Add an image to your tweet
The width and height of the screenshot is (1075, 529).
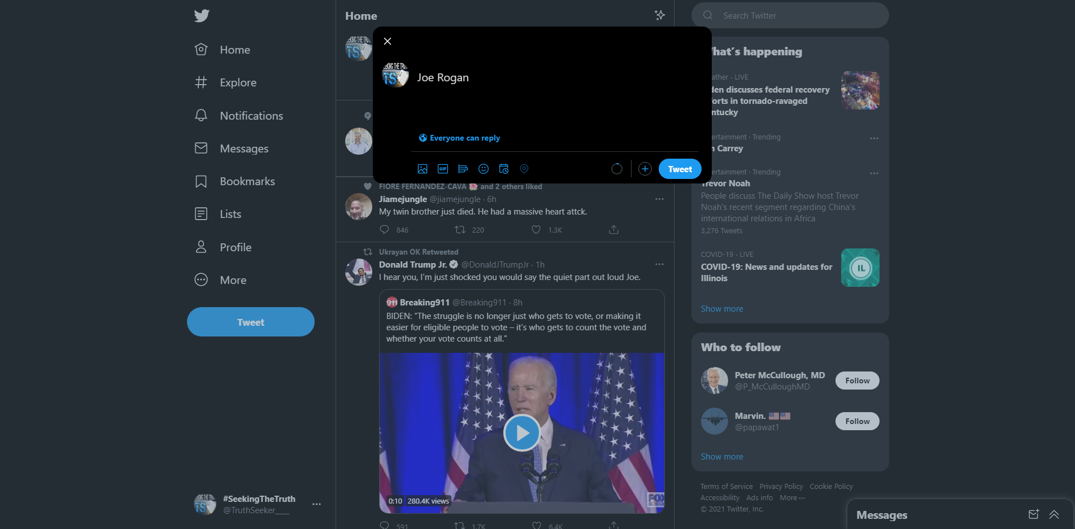(x=423, y=168)
